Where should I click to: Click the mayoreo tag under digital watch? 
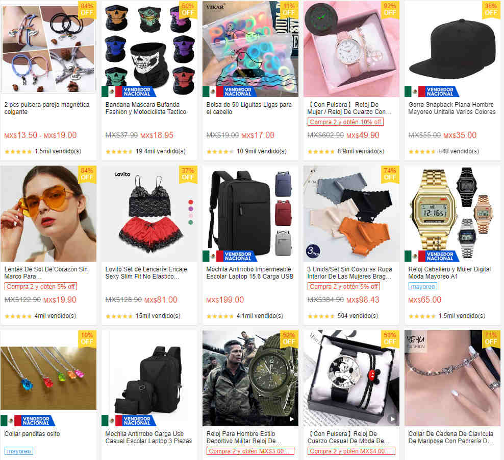coord(423,286)
